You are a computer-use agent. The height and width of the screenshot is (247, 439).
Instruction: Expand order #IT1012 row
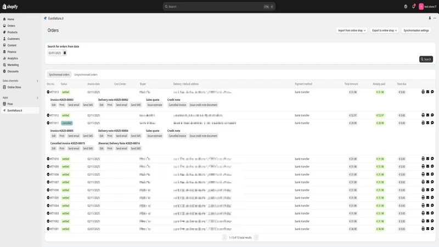(48, 115)
